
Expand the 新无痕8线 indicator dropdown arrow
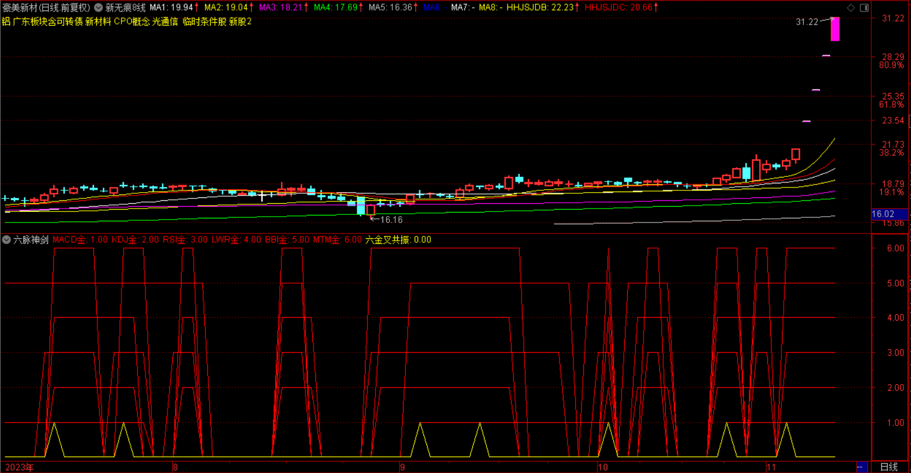98,8
